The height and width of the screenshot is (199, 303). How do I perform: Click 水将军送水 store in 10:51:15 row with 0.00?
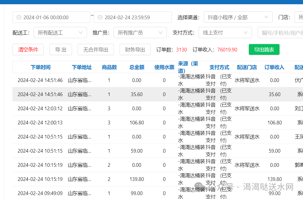247,137
